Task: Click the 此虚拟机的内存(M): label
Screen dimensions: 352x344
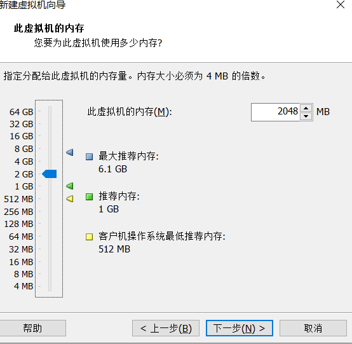Action: pyautogui.click(x=130, y=112)
